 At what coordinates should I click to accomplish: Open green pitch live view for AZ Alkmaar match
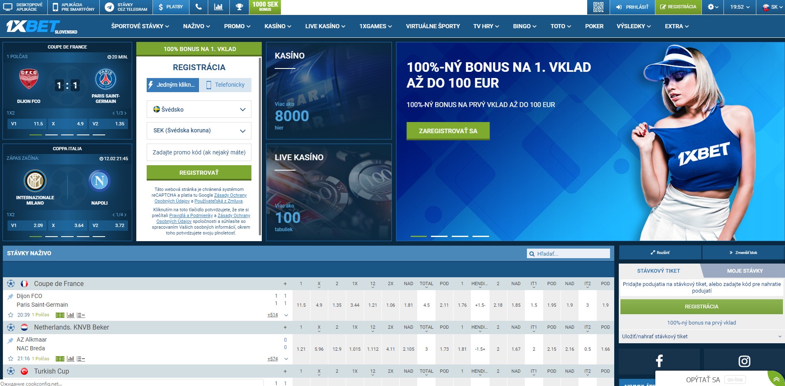pyautogui.click(x=60, y=359)
